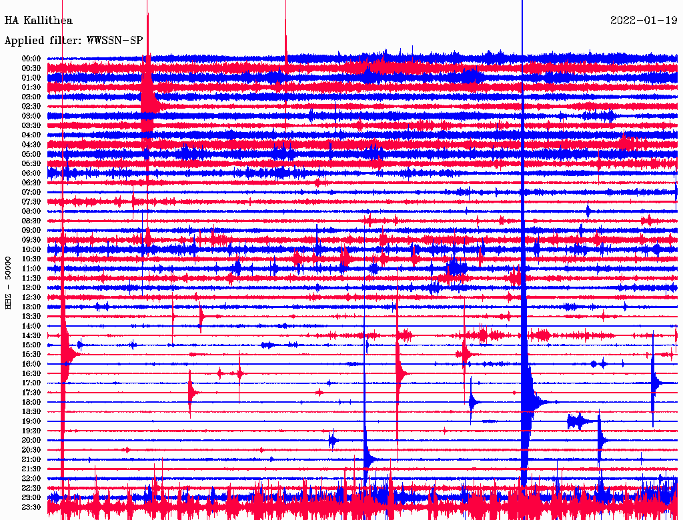Select the 14:30 time row label
The height and width of the screenshot is (520, 683).
[x=31, y=336]
